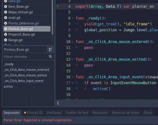Switch to the Depurador tab
The width and height of the screenshot is (158, 125).
coord(12,113)
